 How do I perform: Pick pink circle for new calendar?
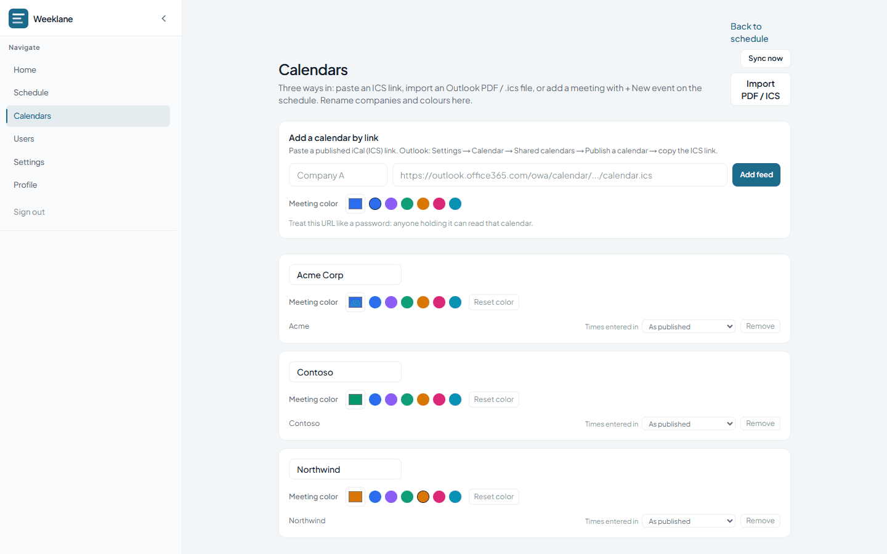(x=439, y=204)
